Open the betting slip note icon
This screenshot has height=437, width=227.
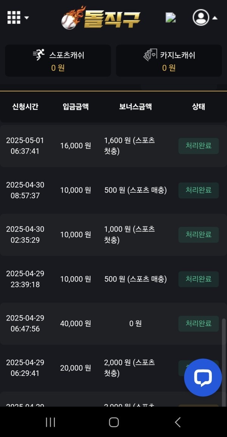pos(171,17)
